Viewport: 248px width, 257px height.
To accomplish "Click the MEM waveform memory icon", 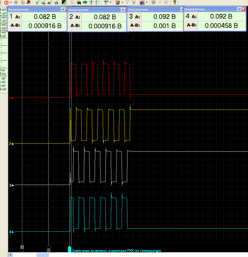I will tap(106, 2).
